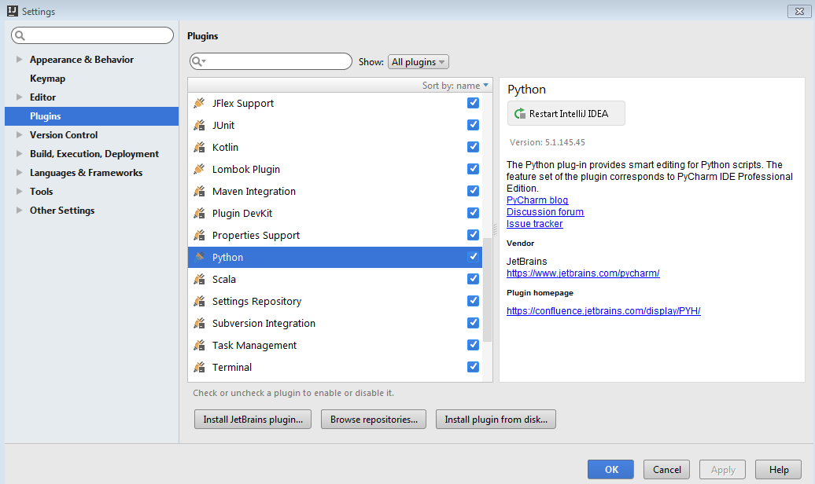Click the Subversion Integration plugin icon

point(199,323)
